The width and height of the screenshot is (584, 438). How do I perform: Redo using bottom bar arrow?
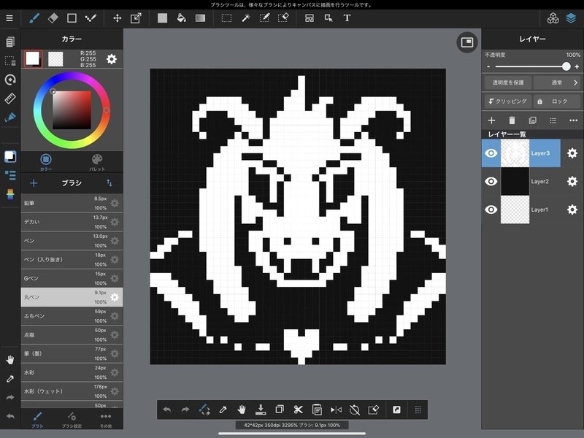coord(185,410)
